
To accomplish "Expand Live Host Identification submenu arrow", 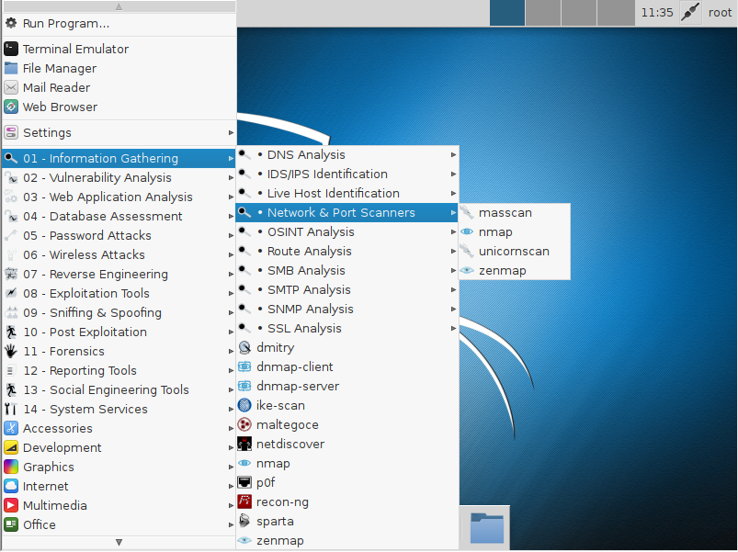I will pyautogui.click(x=453, y=193).
